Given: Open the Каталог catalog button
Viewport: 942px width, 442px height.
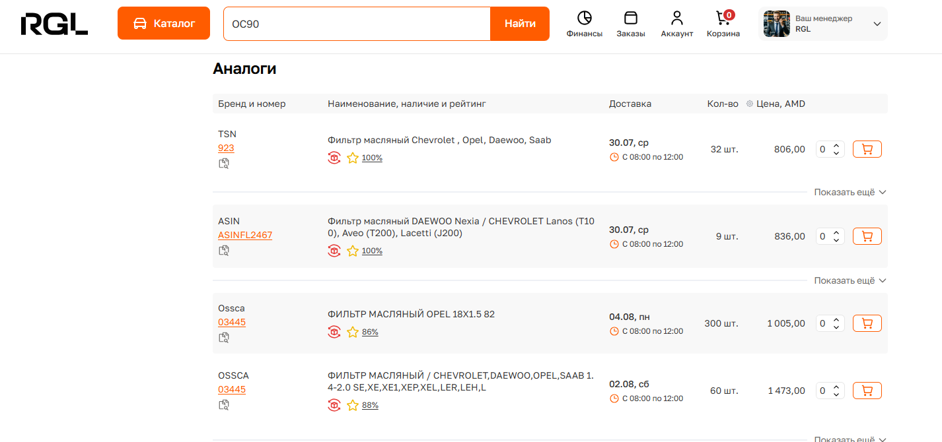Looking at the screenshot, I should pyautogui.click(x=164, y=23).
